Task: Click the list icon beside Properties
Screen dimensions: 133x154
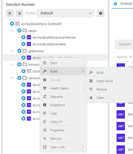Action: click(45, 130)
